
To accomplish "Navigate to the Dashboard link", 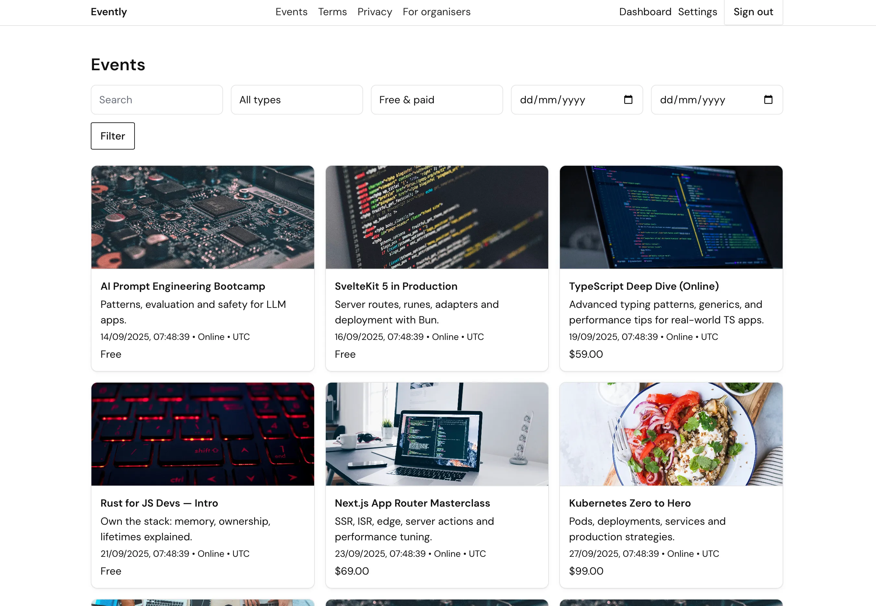I will coord(645,12).
